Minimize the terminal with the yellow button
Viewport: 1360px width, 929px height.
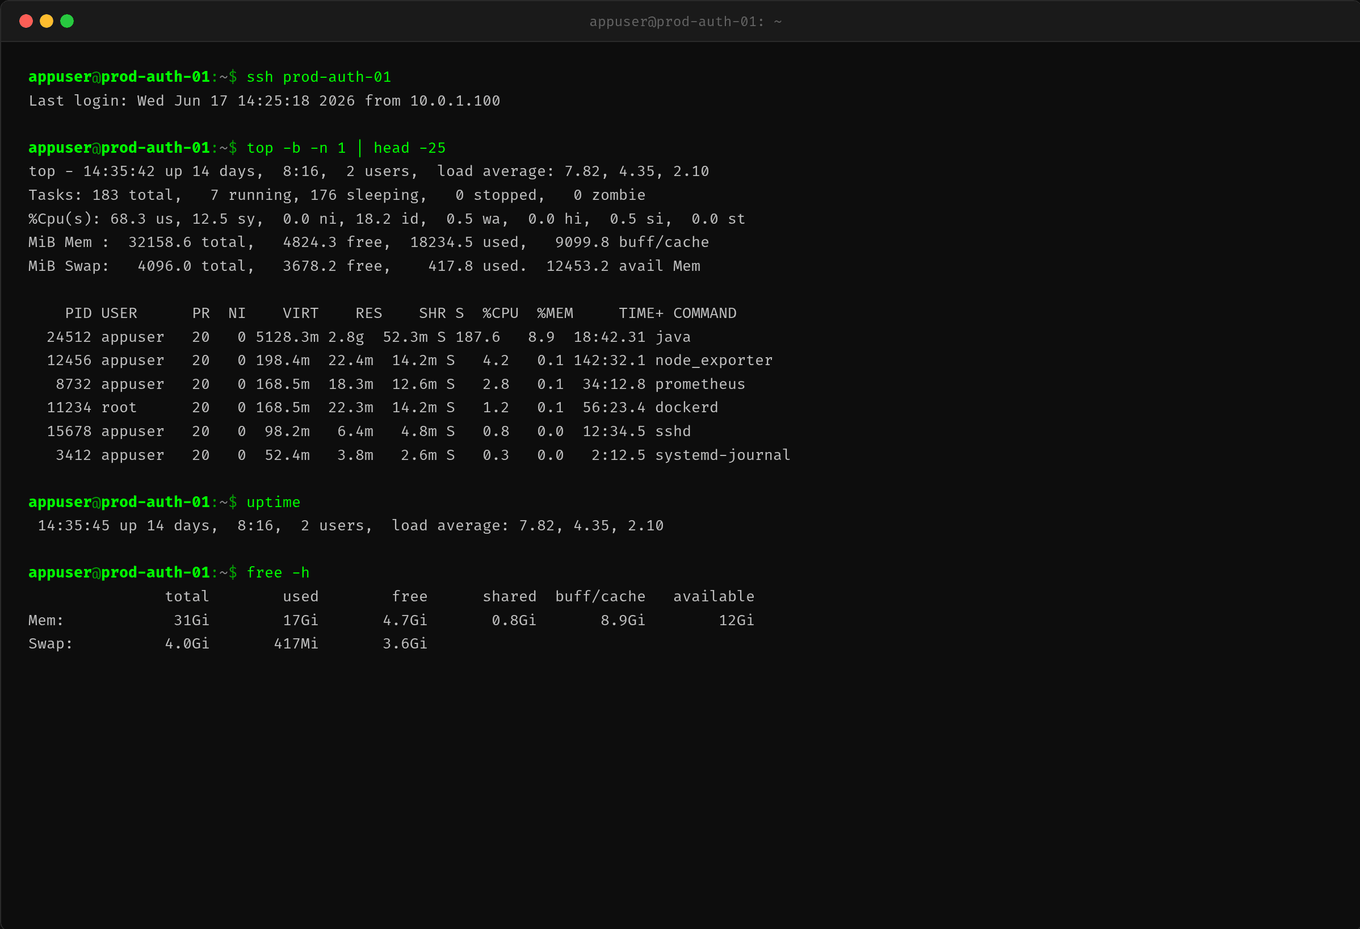46,21
